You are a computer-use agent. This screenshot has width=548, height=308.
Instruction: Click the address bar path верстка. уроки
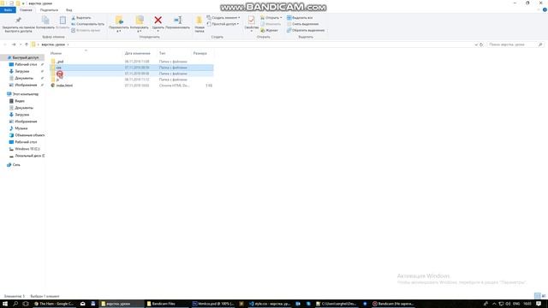pyautogui.click(x=53, y=44)
